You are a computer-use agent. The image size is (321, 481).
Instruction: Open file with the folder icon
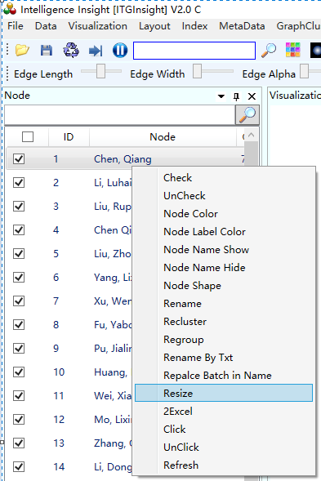click(x=22, y=50)
